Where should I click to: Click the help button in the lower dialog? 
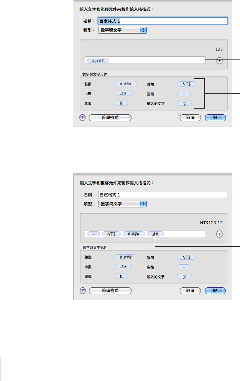tap(82, 290)
